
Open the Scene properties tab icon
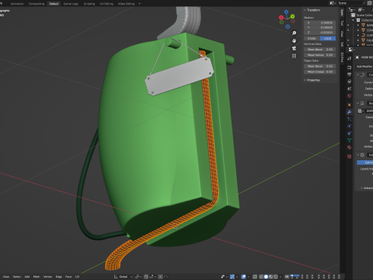click(x=350, y=89)
